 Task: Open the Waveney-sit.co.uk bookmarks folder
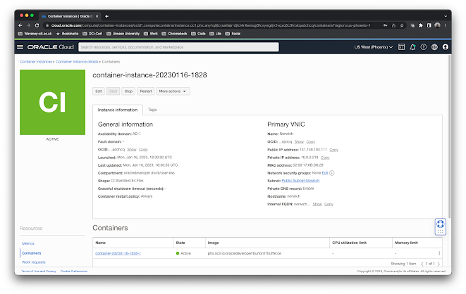point(35,34)
